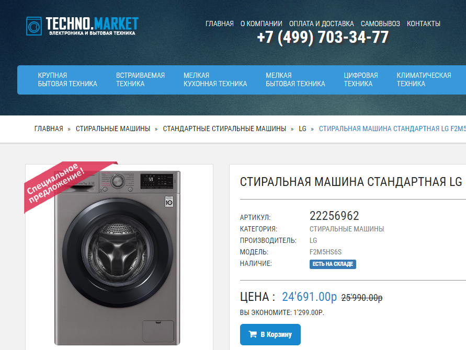
Task: Open the Главная top menu link
Action: (x=219, y=24)
